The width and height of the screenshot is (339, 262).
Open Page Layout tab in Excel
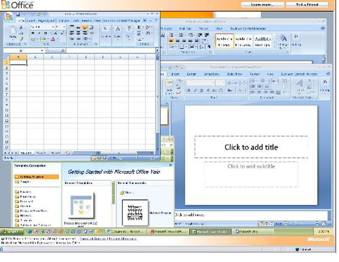click(46, 21)
